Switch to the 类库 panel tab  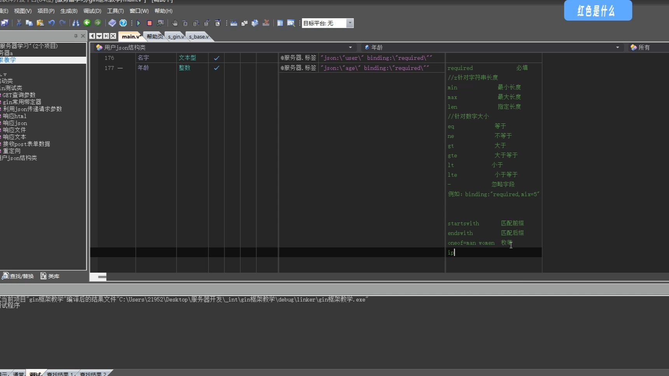point(50,276)
